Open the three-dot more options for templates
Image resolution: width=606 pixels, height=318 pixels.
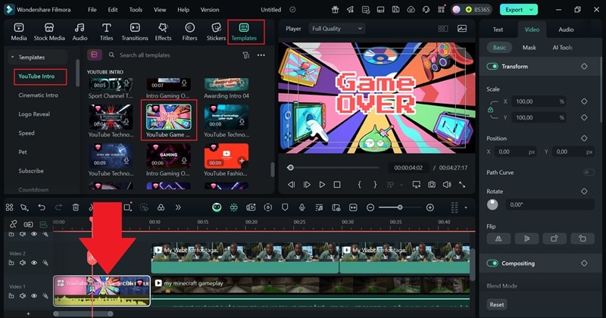click(261, 55)
